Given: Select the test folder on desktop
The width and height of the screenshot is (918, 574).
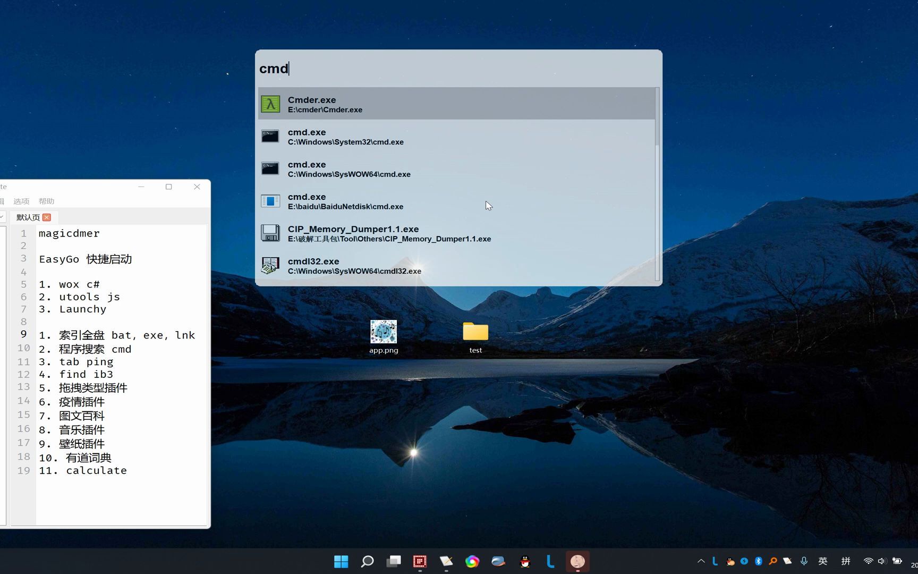Looking at the screenshot, I should [475, 337].
